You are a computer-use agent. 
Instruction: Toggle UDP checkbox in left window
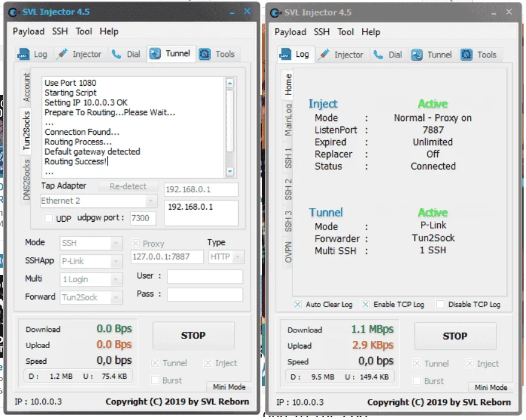coord(48,219)
